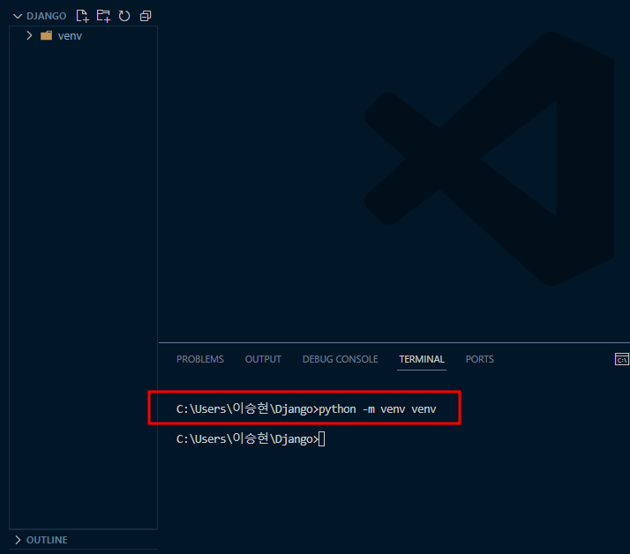This screenshot has height=554, width=630.
Task: Focus the terminal prompt cursor
Action: pos(321,438)
